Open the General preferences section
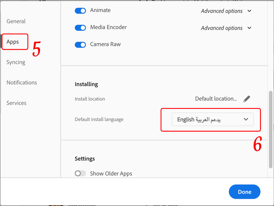 (x=16, y=21)
